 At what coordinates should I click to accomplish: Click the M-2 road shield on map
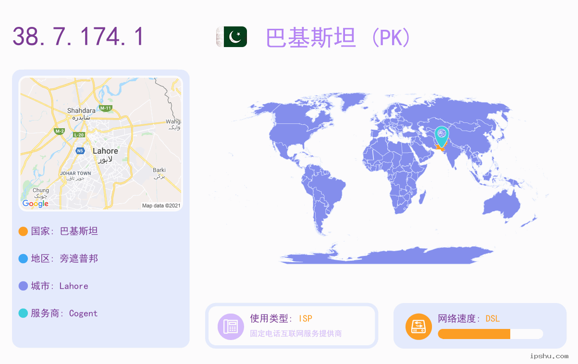[x=59, y=131]
